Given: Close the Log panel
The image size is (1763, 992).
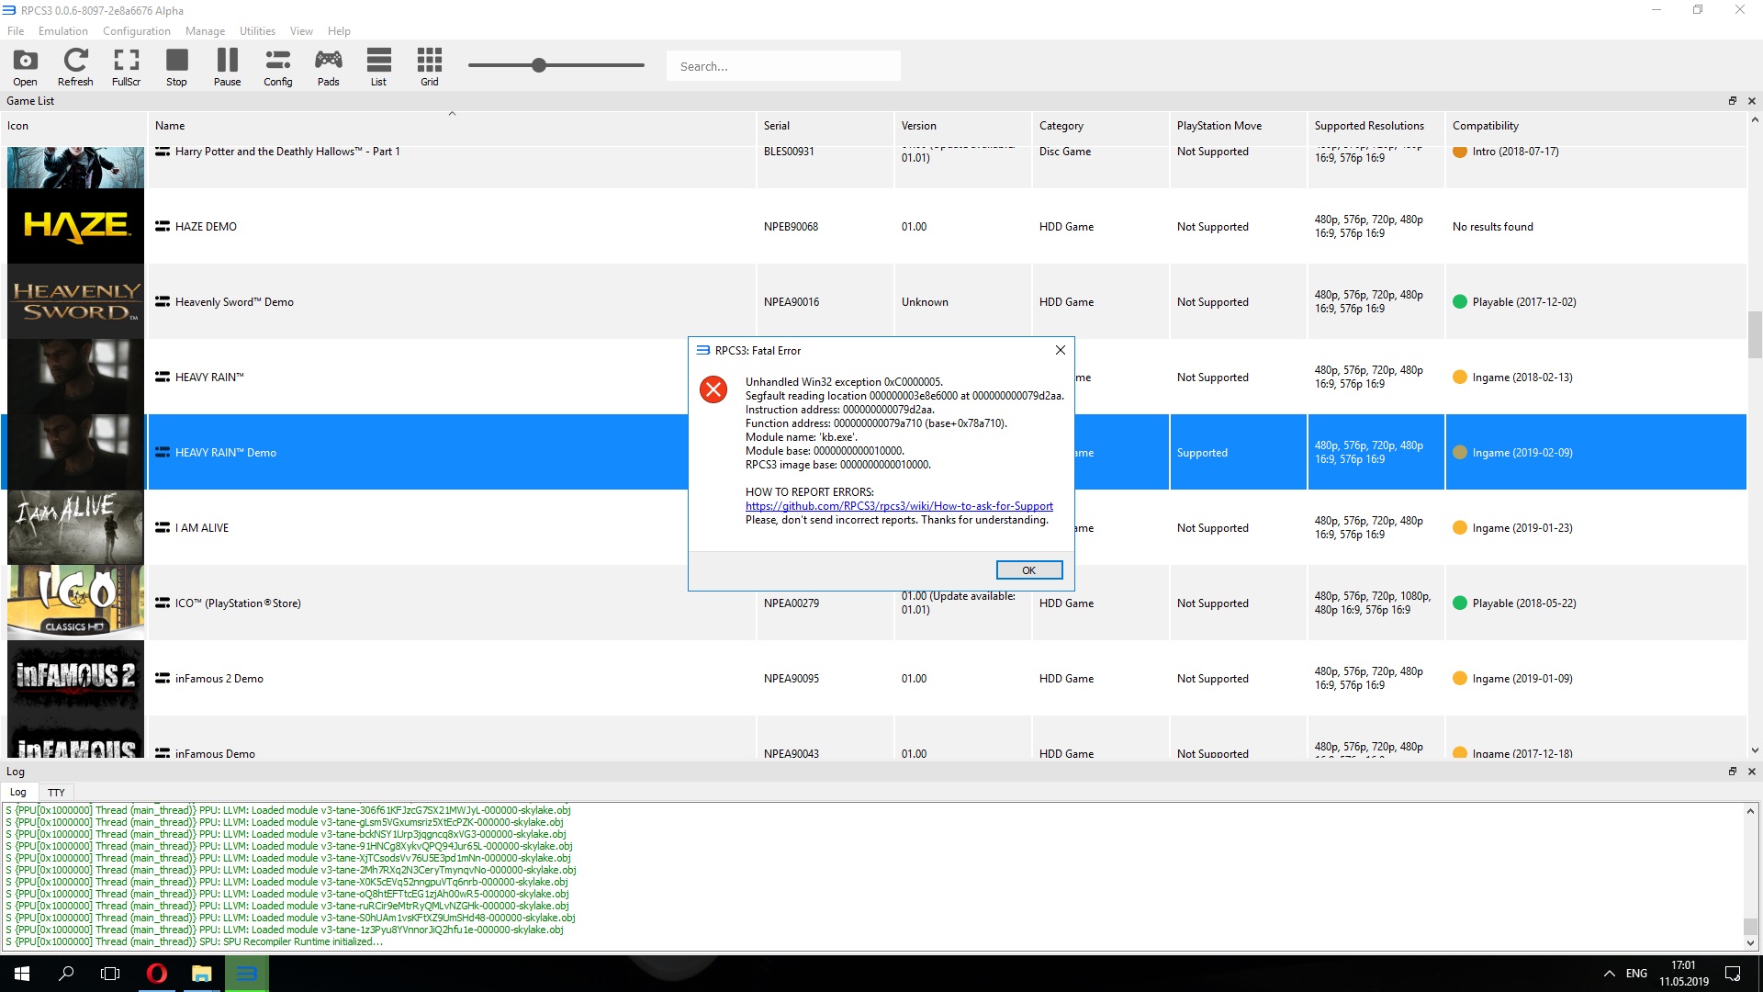Looking at the screenshot, I should point(1751,772).
